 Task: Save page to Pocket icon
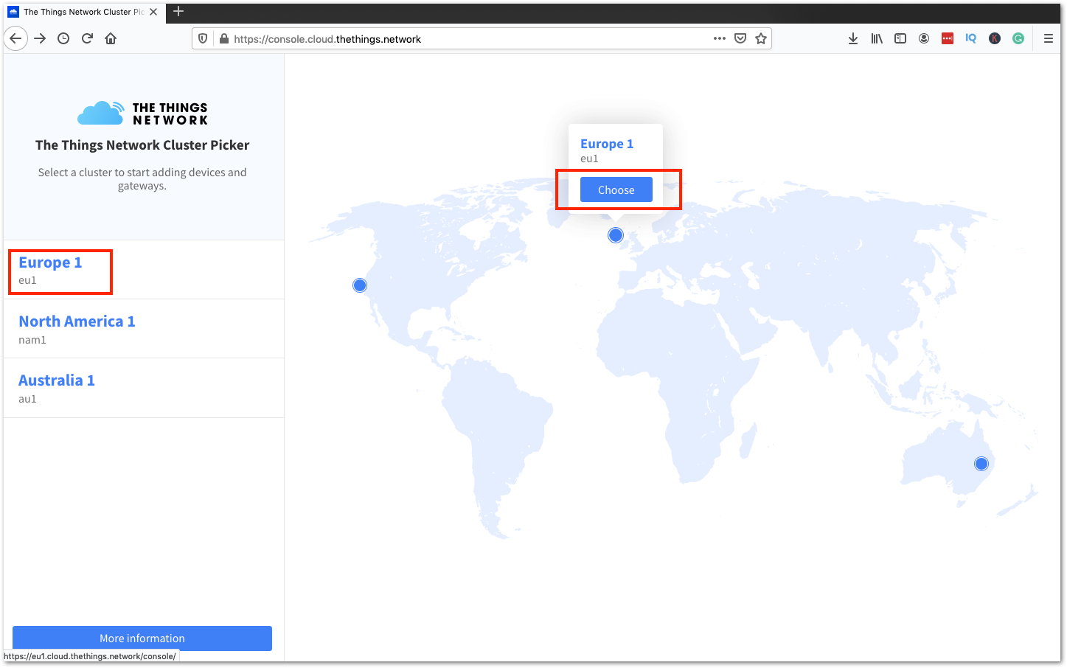(x=740, y=38)
